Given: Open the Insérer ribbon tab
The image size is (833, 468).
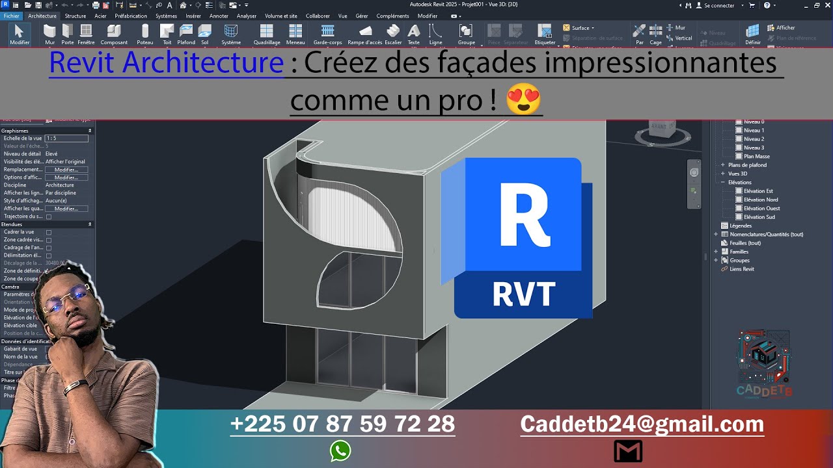Looking at the screenshot, I should (193, 16).
